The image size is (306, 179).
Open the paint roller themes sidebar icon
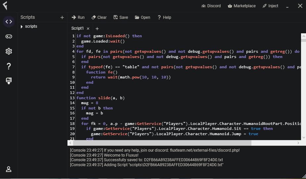click(9, 81)
